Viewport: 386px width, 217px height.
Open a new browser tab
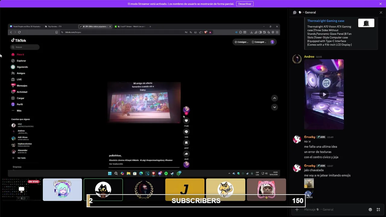click(x=150, y=27)
